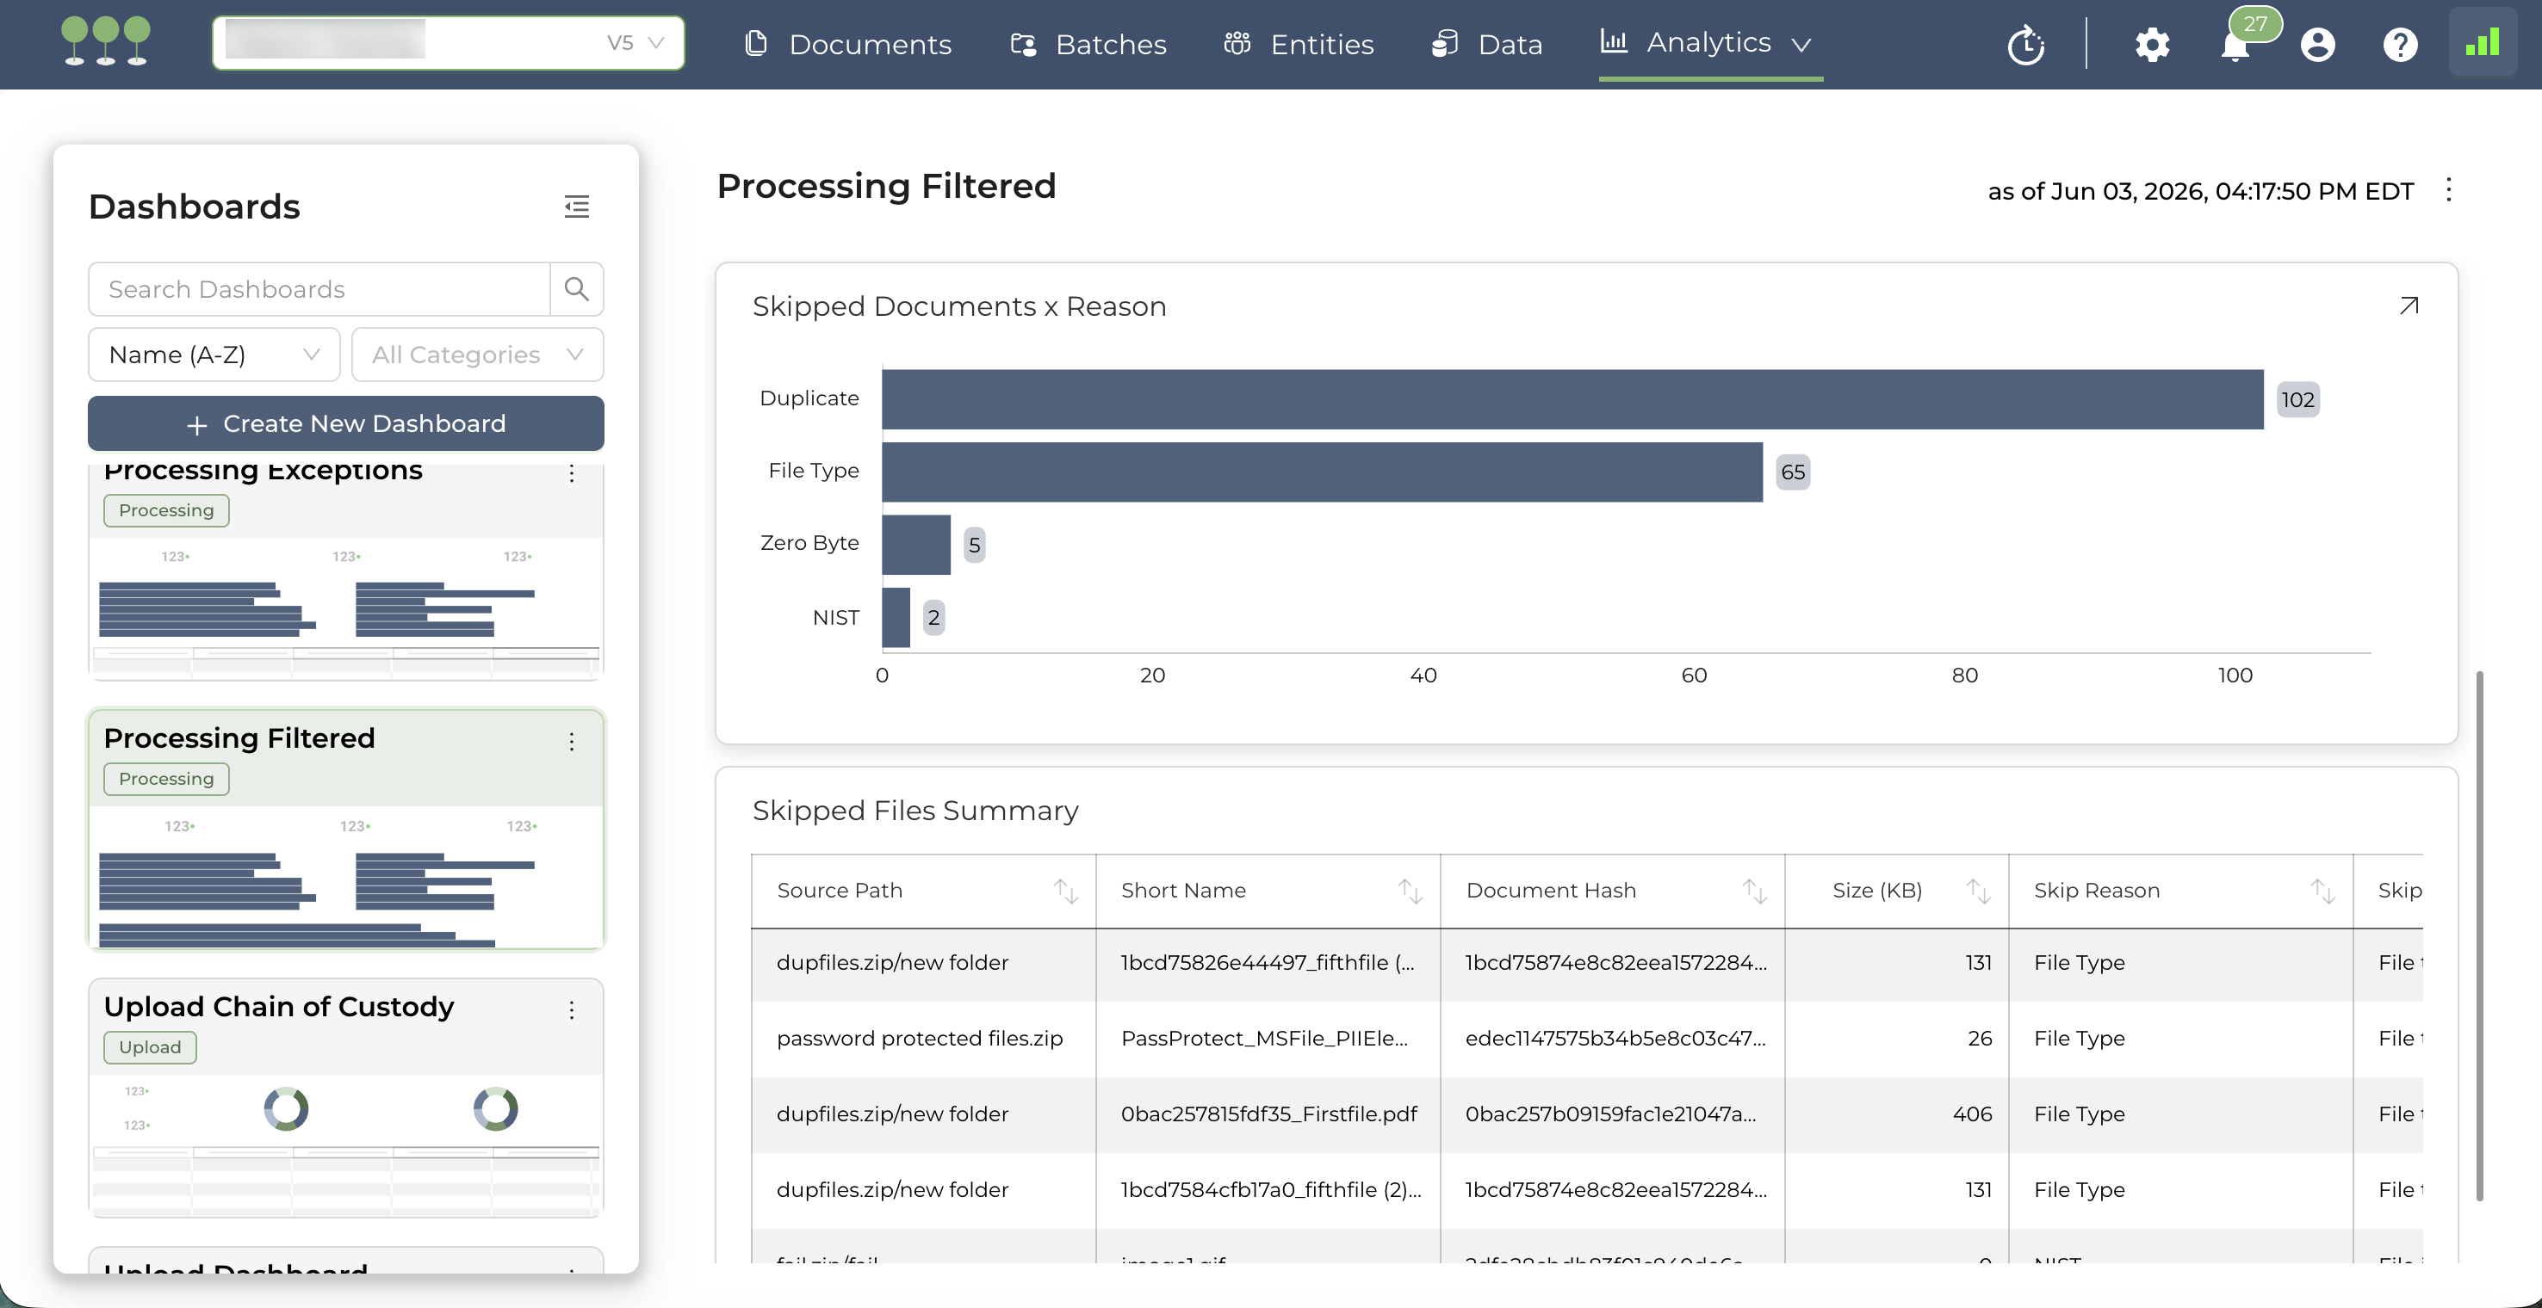Click the 102 value label on Duplicate bar
The width and height of the screenshot is (2542, 1308).
(2297, 399)
